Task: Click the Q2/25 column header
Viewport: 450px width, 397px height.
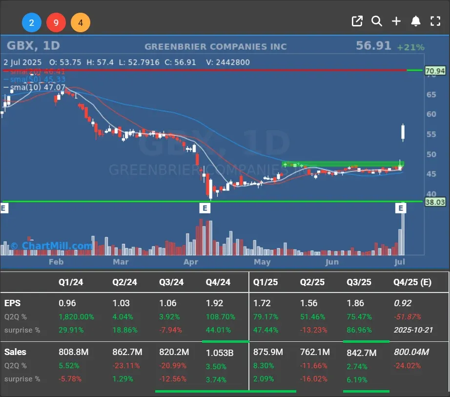Action: [x=312, y=282]
